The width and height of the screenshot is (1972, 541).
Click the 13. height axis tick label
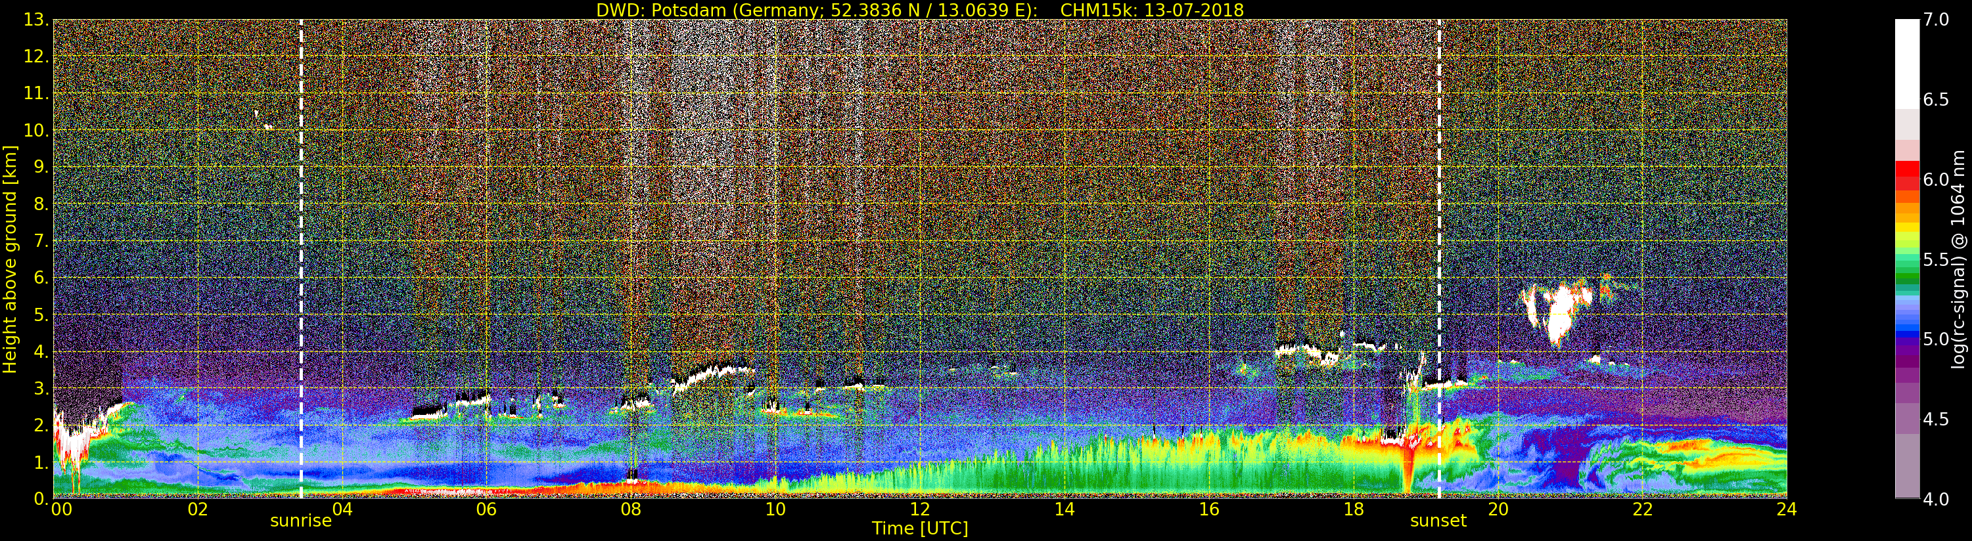36,20
